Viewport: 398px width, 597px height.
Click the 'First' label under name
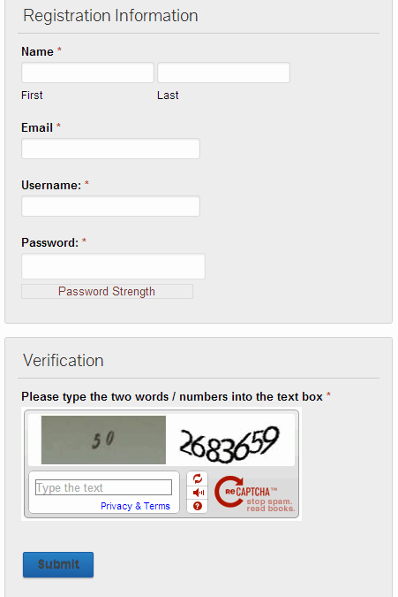coord(32,96)
